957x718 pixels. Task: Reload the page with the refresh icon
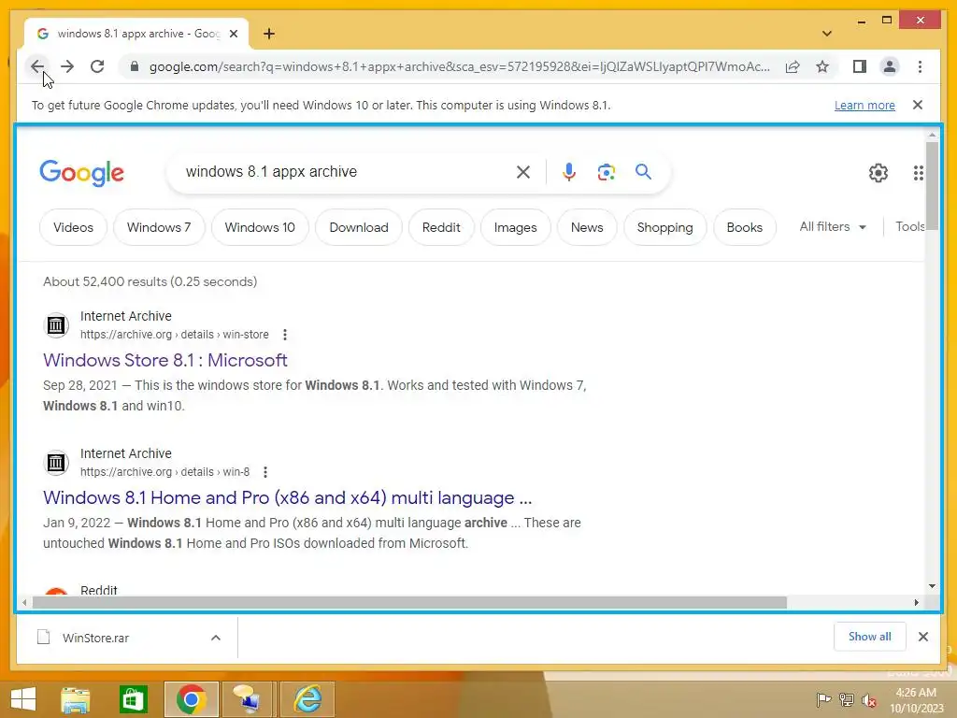point(97,66)
